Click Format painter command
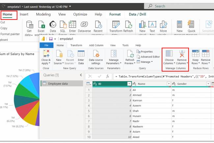The image size is (214, 143). [x=10, y=34]
